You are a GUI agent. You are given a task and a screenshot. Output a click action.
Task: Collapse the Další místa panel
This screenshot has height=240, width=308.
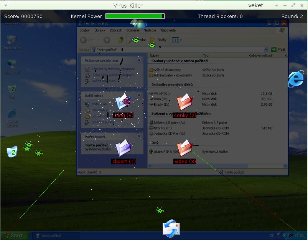[x=139, y=95]
